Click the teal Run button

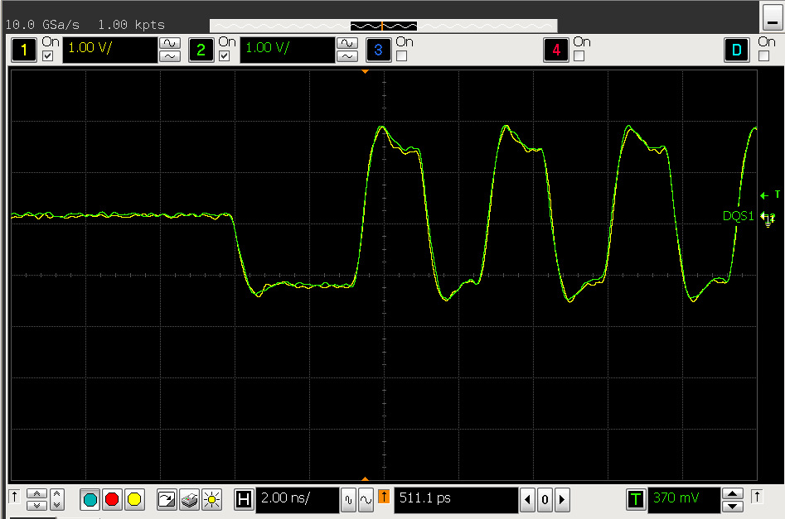[x=90, y=499]
